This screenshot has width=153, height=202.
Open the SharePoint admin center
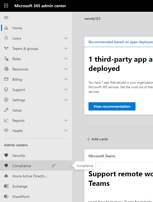tap(36, 197)
